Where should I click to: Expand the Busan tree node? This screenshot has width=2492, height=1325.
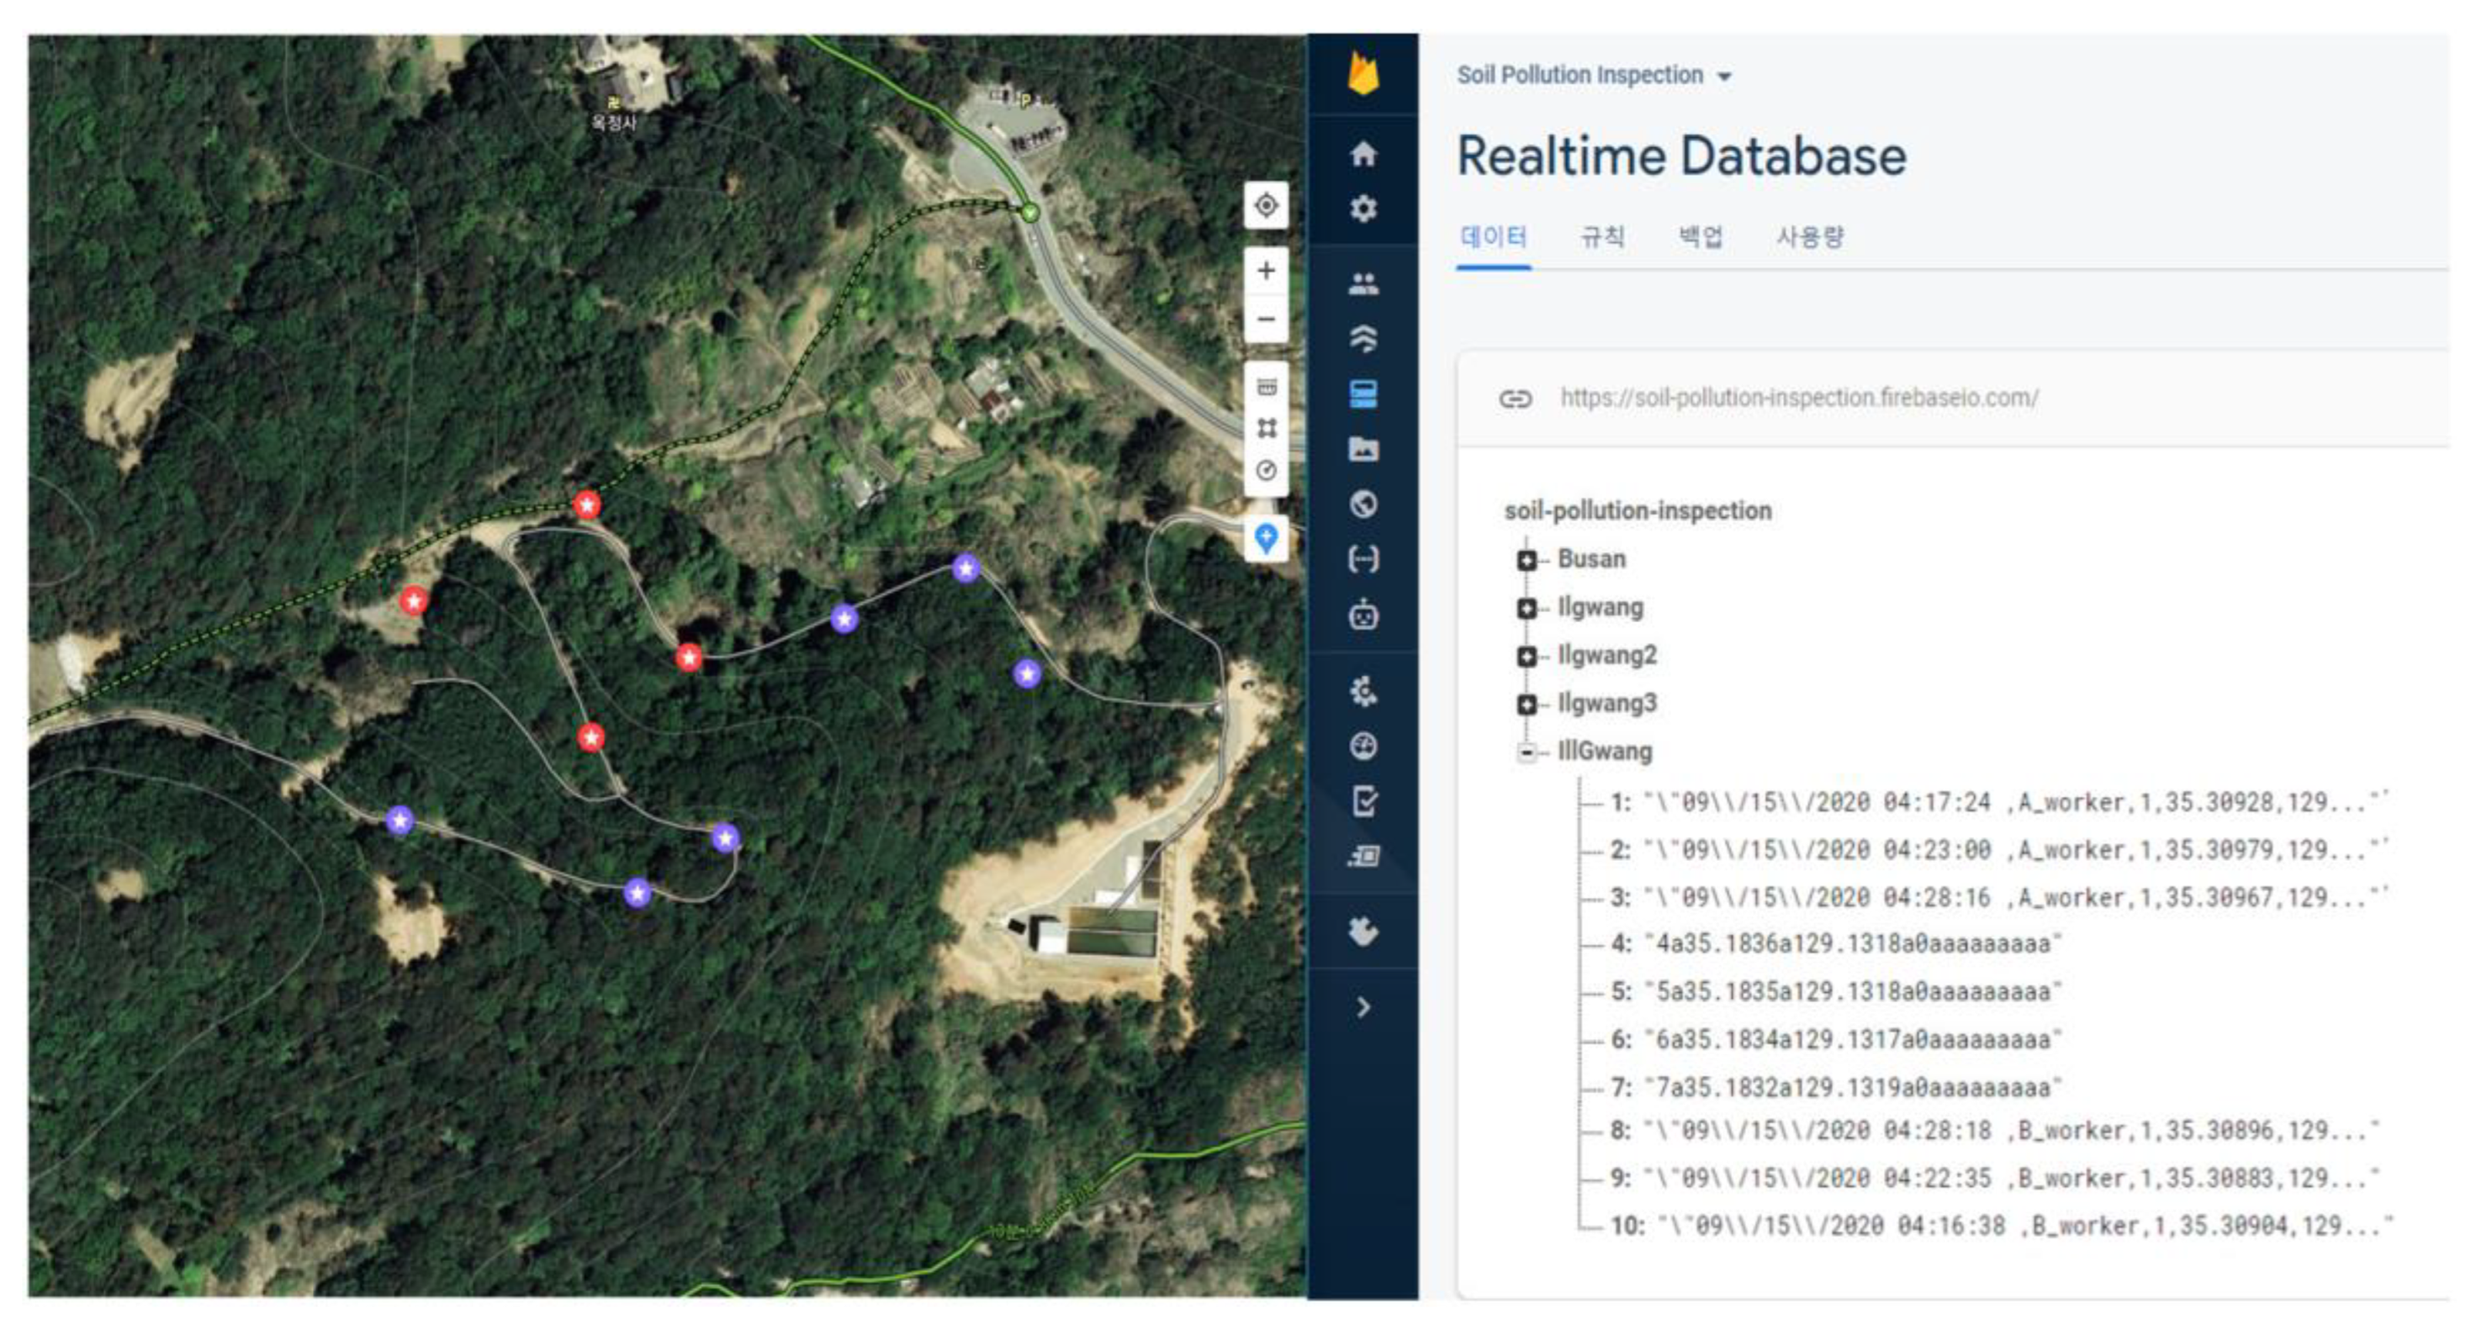click(1526, 560)
